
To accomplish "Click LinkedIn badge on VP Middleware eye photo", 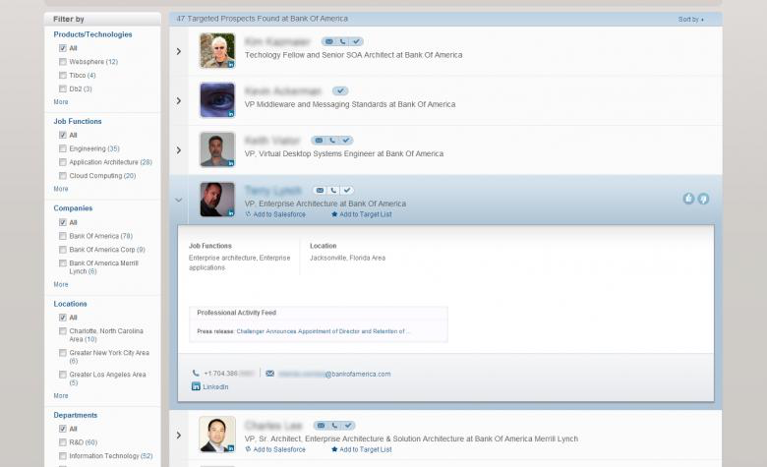I will click(231, 114).
